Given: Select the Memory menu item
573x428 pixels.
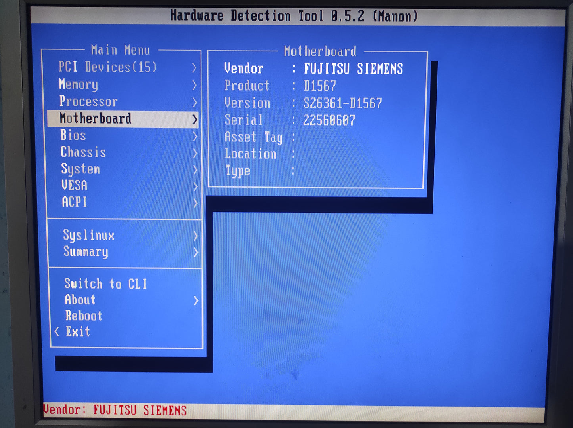Looking at the screenshot, I should pyautogui.click(x=79, y=84).
